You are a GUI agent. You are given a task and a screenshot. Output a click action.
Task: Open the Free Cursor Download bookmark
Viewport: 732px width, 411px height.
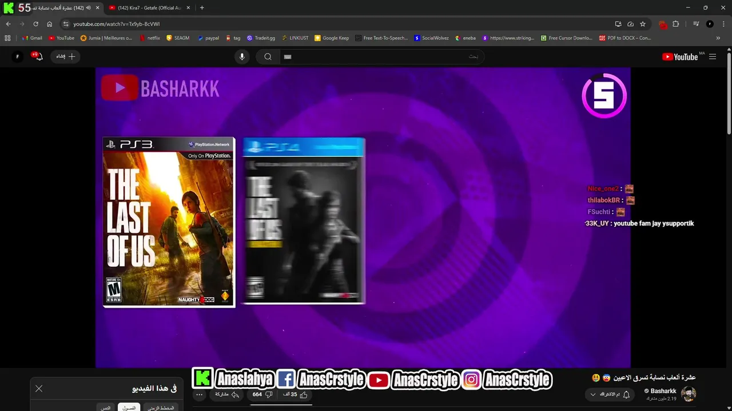(x=566, y=38)
